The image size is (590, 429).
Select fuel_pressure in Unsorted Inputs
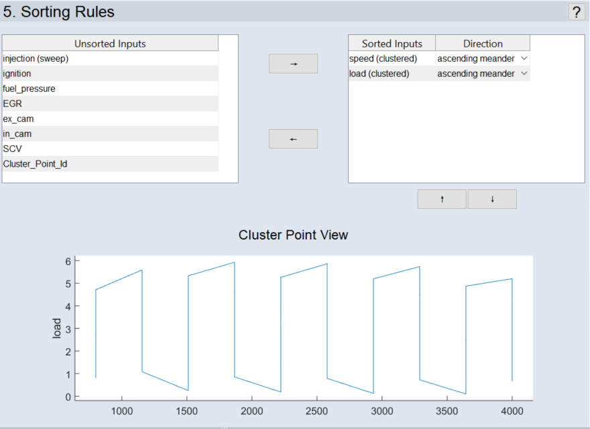(x=110, y=88)
